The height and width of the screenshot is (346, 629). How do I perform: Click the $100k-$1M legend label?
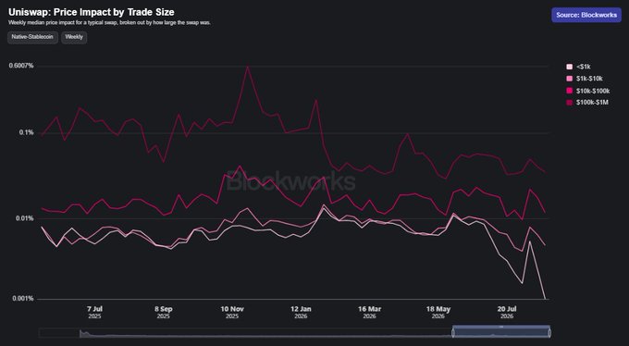tap(592, 103)
